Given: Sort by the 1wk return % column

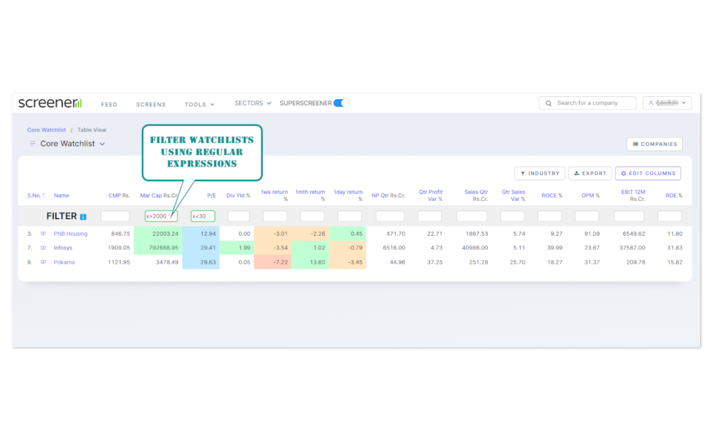Looking at the screenshot, I should tap(274, 196).
